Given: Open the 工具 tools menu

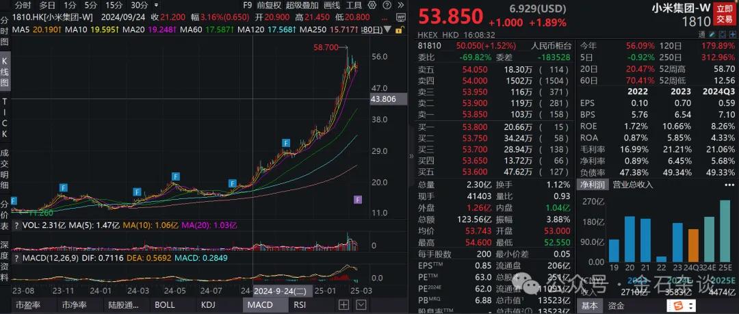Looking at the screenshot, I should point(354,5).
